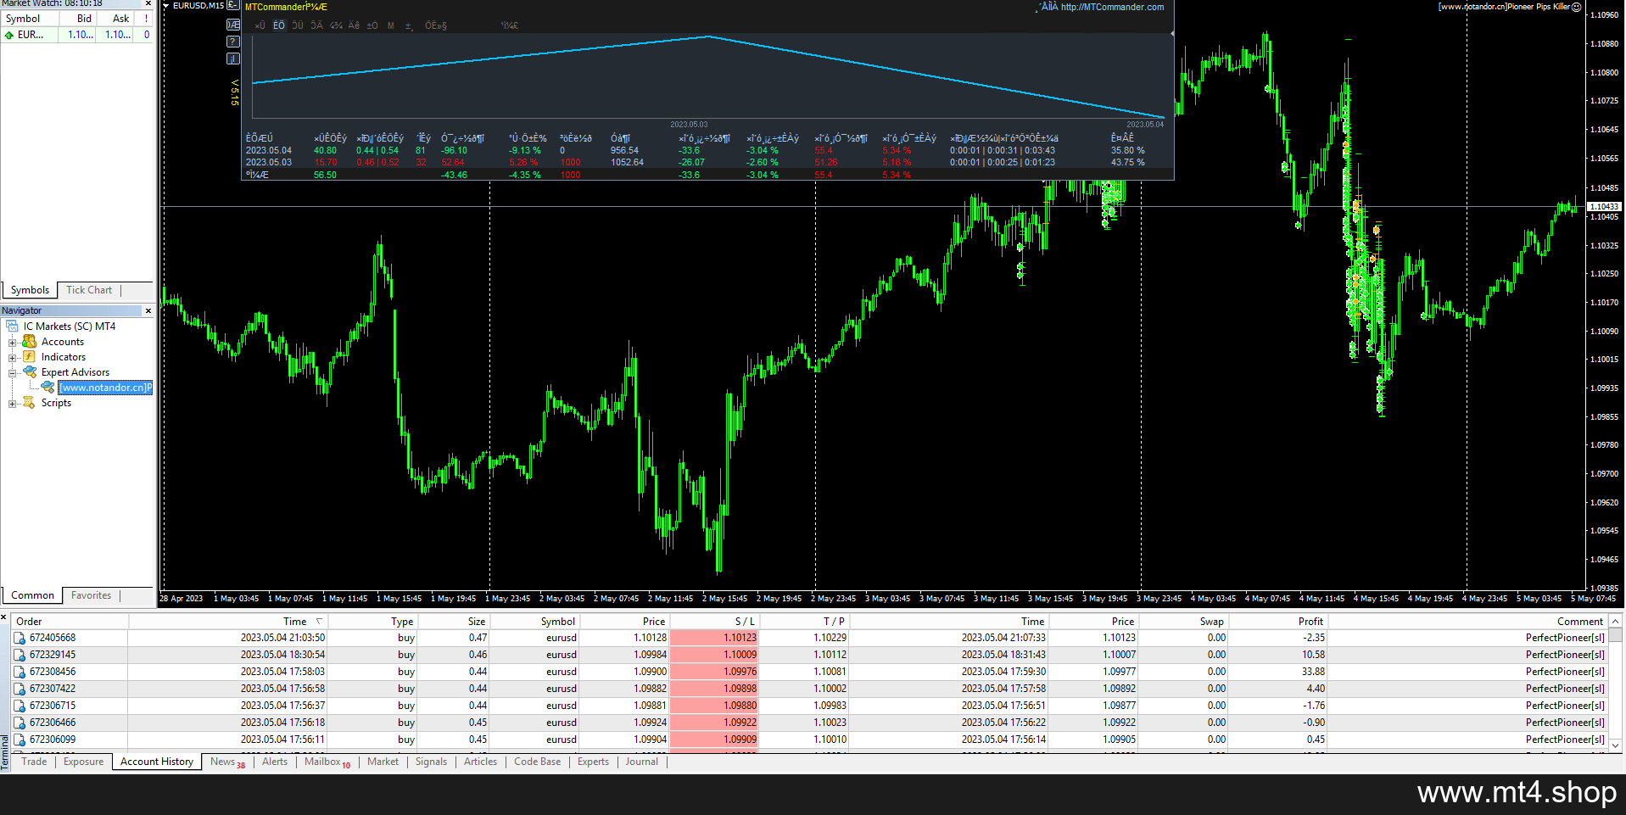
Task: Click the Profit column header
Action: [1277, 622]
